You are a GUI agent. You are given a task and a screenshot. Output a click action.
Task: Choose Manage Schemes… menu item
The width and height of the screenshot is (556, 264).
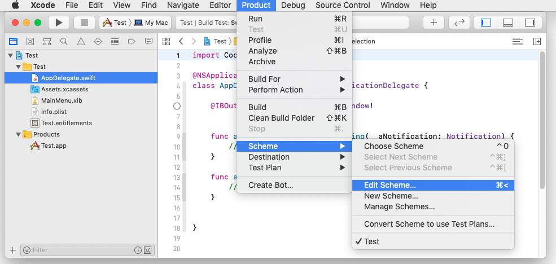[x=433, y=206]
